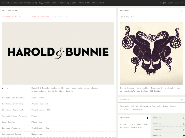
Task: Click the plus icon next to Buddies
Action: tap(184, 118)
